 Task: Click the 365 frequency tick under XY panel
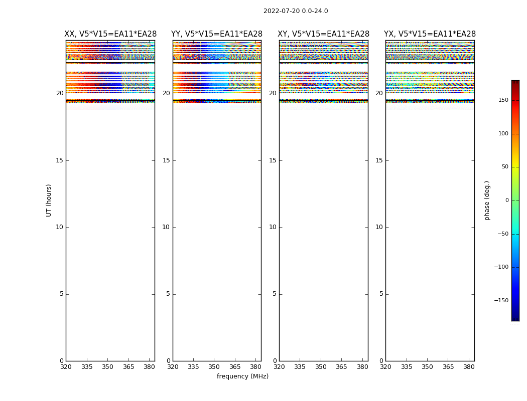pos(341,367)
